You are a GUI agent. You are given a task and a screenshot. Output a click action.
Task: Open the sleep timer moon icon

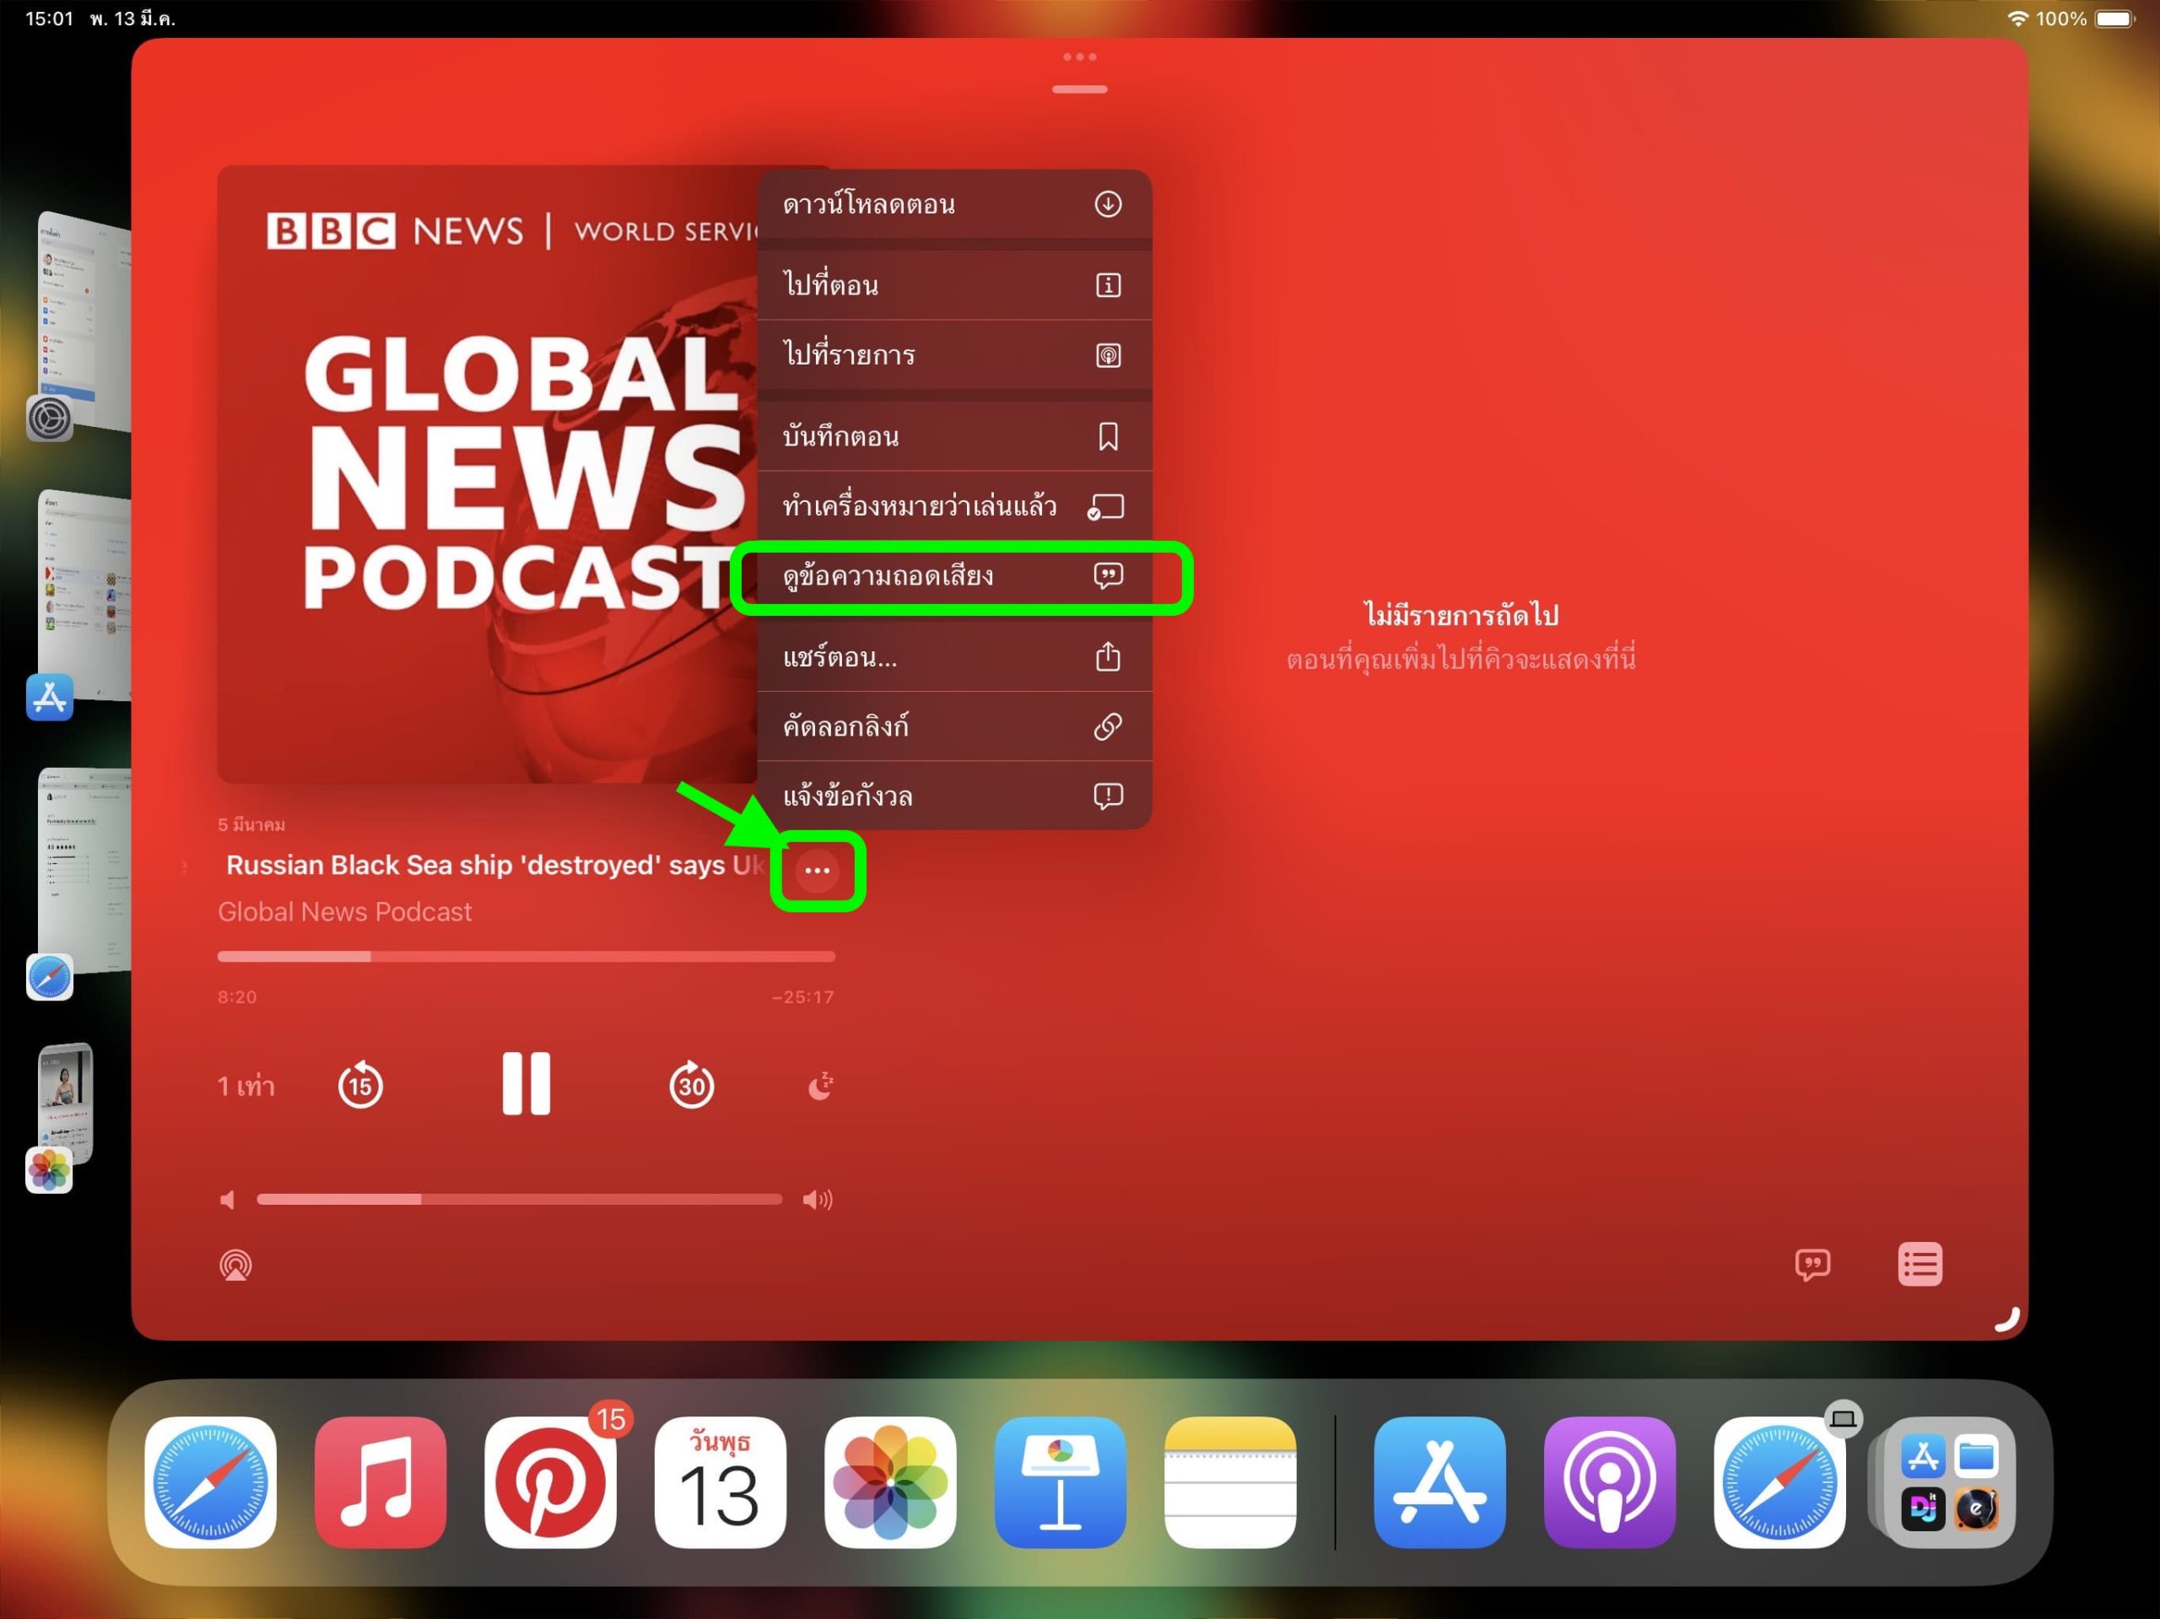820,1085
